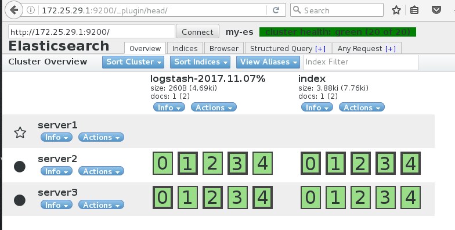Save page to Pocket icon

[436, 10]
